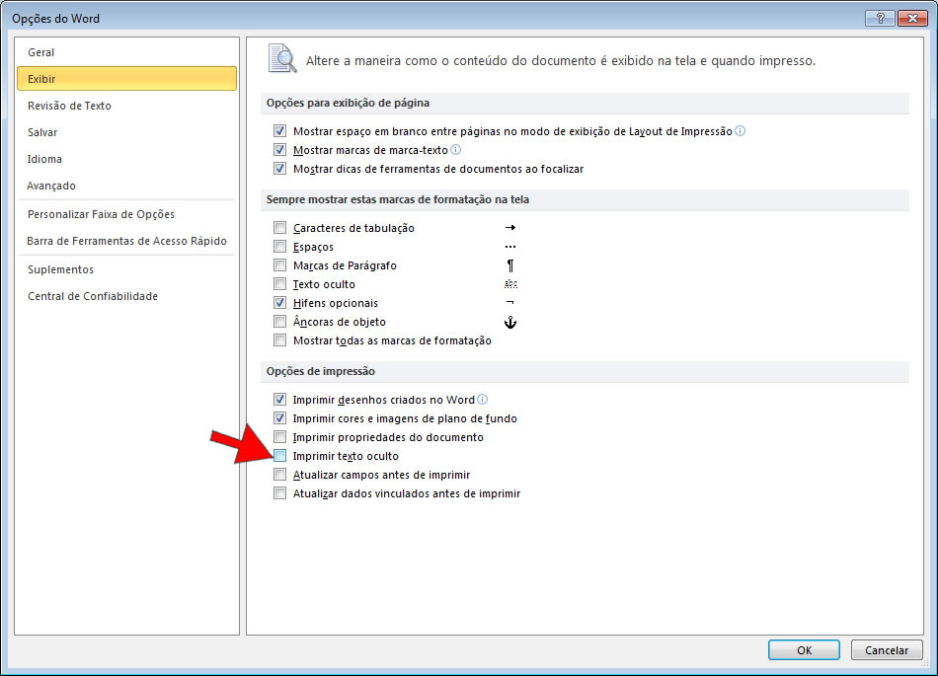Uncheck Hifens opcionais checkbox
The image size is (938, 676).
pyautogui.click(x=279, y=302)
